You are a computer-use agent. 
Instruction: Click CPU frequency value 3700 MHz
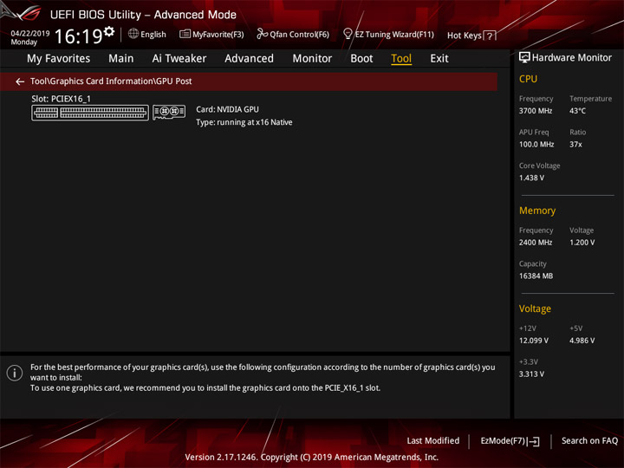pyautogui.click(x=536, y=111)
